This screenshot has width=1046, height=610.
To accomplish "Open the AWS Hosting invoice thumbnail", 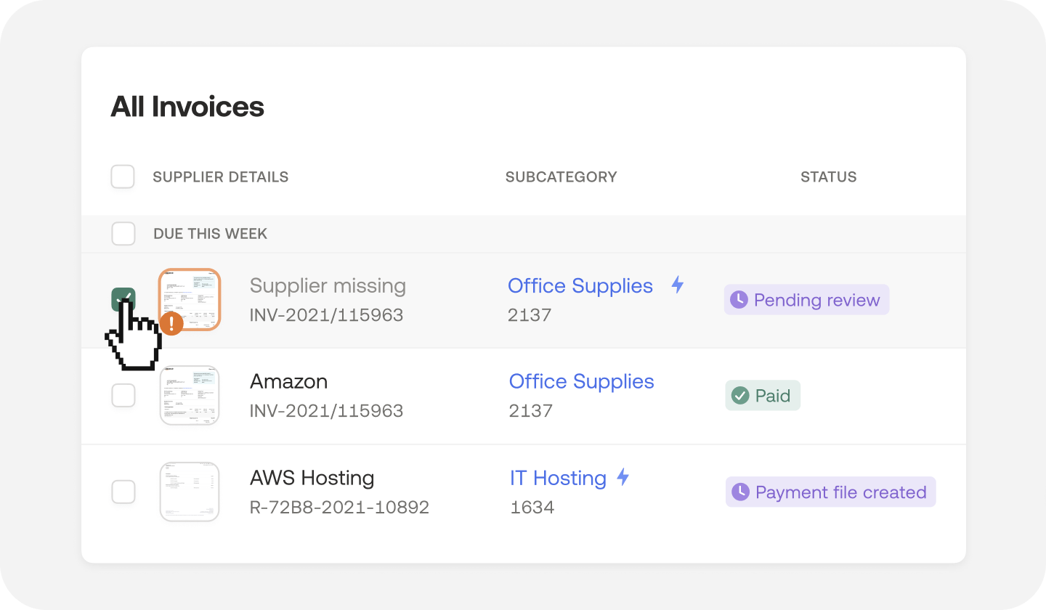I will [x=190, y=492].
